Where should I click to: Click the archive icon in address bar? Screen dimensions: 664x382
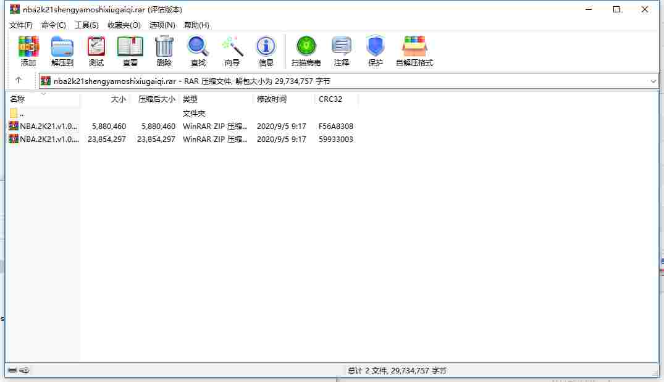click(46, 81)
